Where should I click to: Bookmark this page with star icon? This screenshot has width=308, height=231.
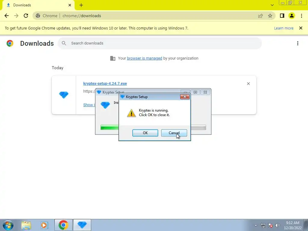point(270,16)
